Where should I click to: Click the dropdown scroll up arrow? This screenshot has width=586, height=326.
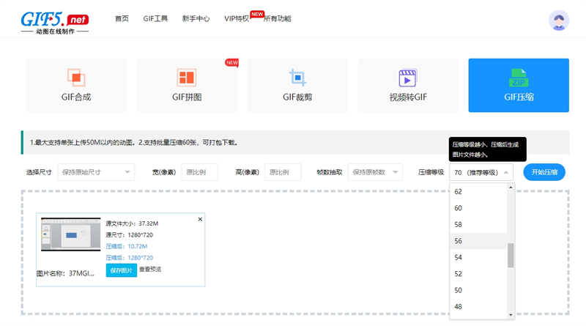(511, 187)
